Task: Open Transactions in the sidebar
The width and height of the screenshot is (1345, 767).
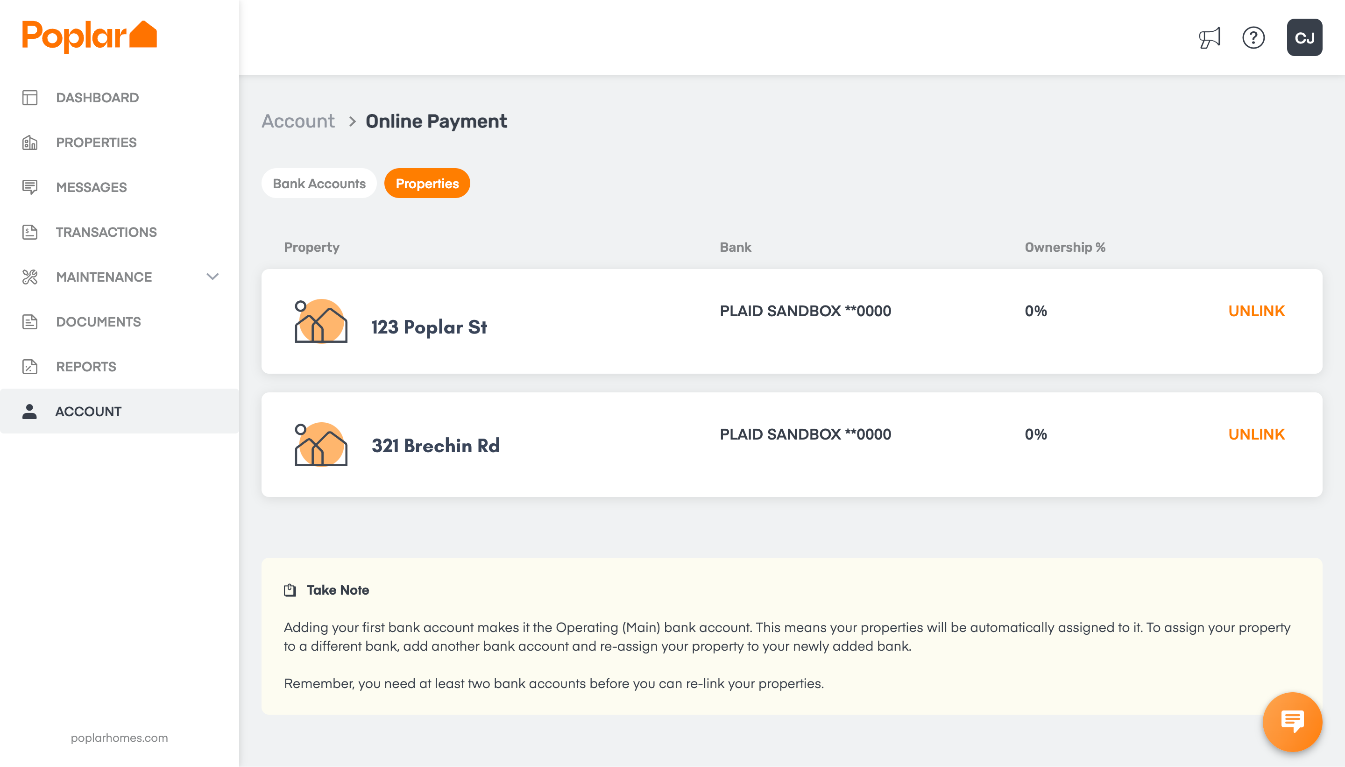Action: coord(120,232)
